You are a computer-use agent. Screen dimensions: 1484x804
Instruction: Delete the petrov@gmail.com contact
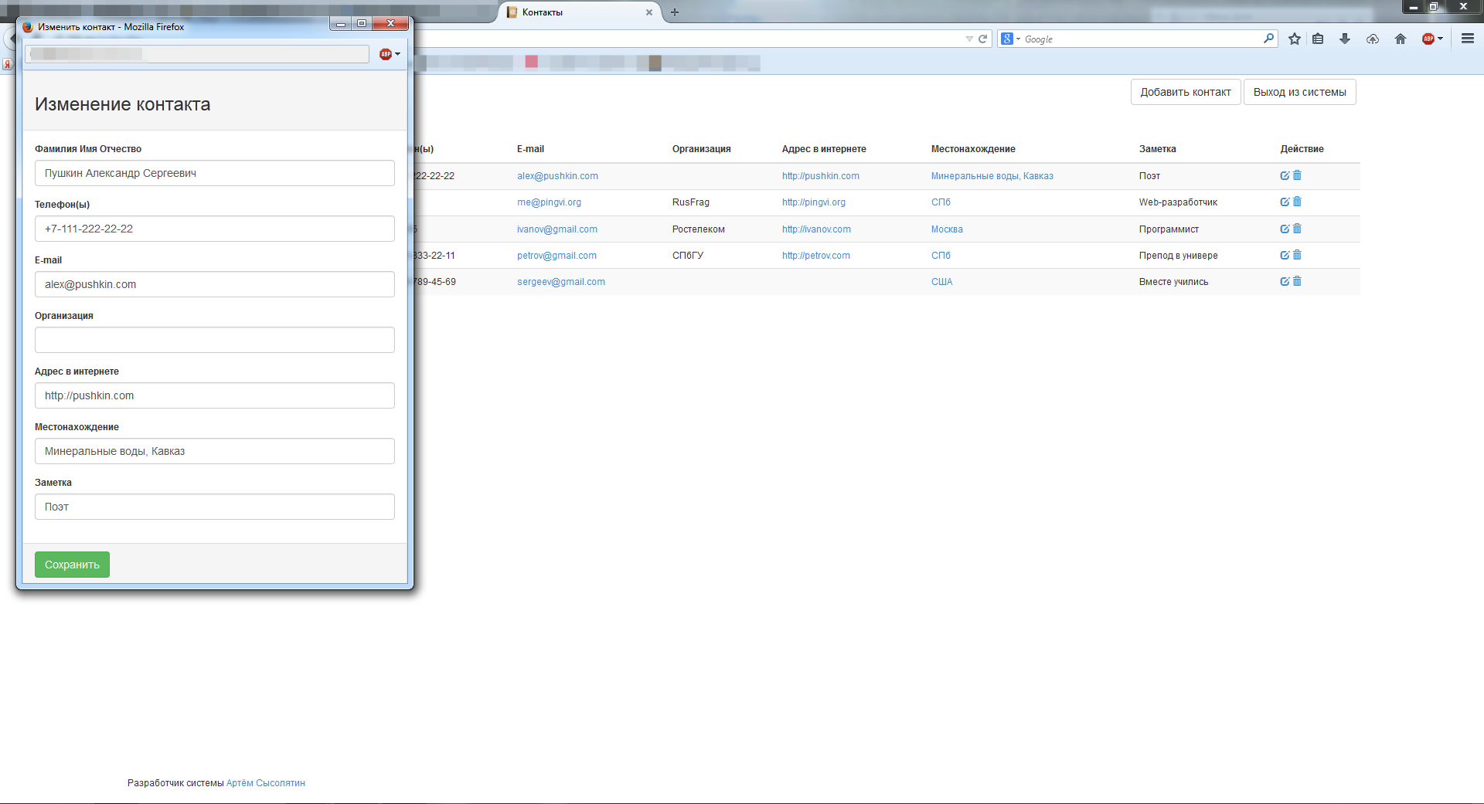tap(1297, 255)
